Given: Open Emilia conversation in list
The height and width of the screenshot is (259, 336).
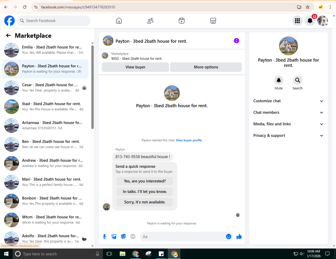Looking at the screenshot, I should pos(45,50).
